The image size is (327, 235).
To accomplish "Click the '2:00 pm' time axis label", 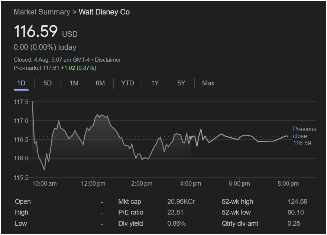I will [142, 184].
